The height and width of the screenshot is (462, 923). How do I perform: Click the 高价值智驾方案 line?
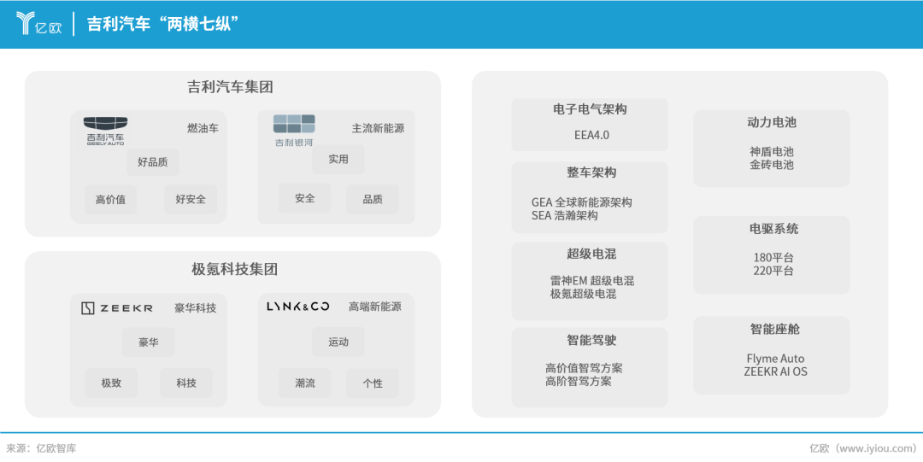coord(584,368)
